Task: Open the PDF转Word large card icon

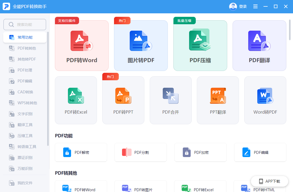Action: coord(82,41)
